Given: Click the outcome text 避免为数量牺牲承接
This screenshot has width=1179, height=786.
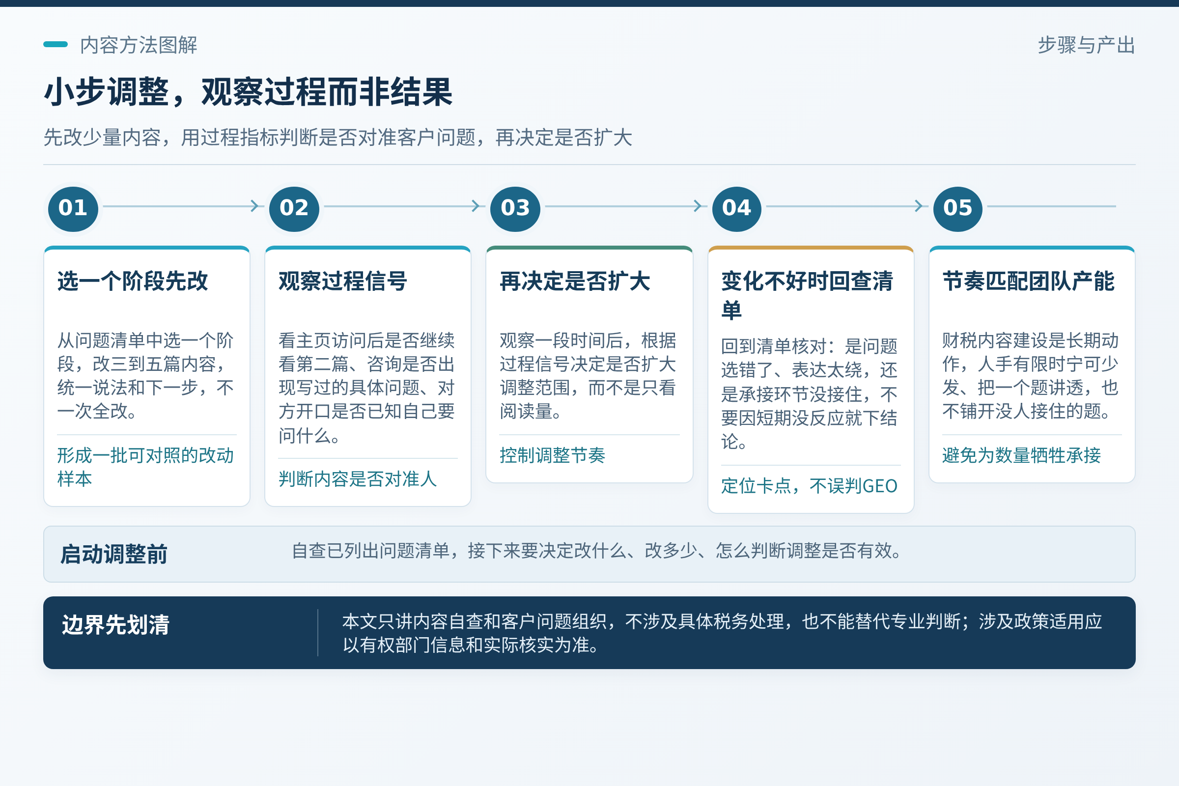Looking at the screenshot, I should coord(1022,456).
